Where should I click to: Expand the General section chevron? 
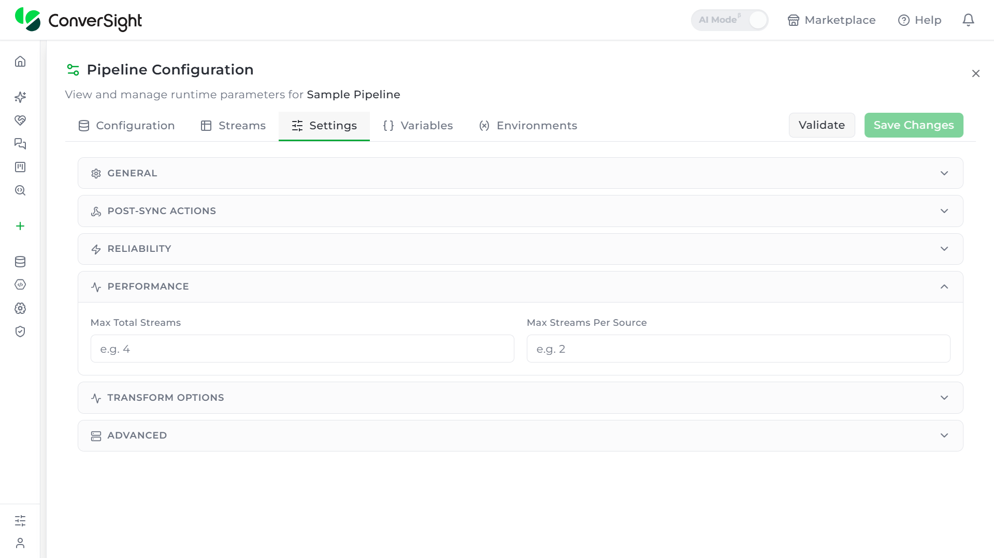pos(944,173)
